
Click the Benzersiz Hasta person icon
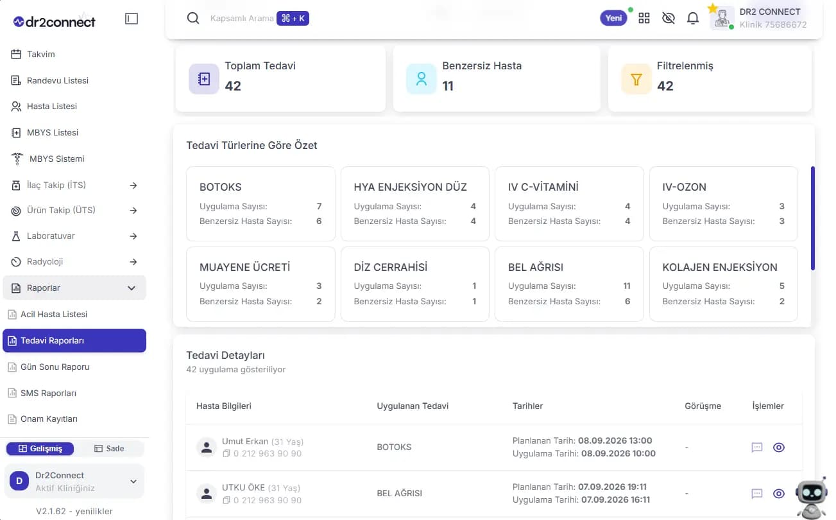click(422, 79)
